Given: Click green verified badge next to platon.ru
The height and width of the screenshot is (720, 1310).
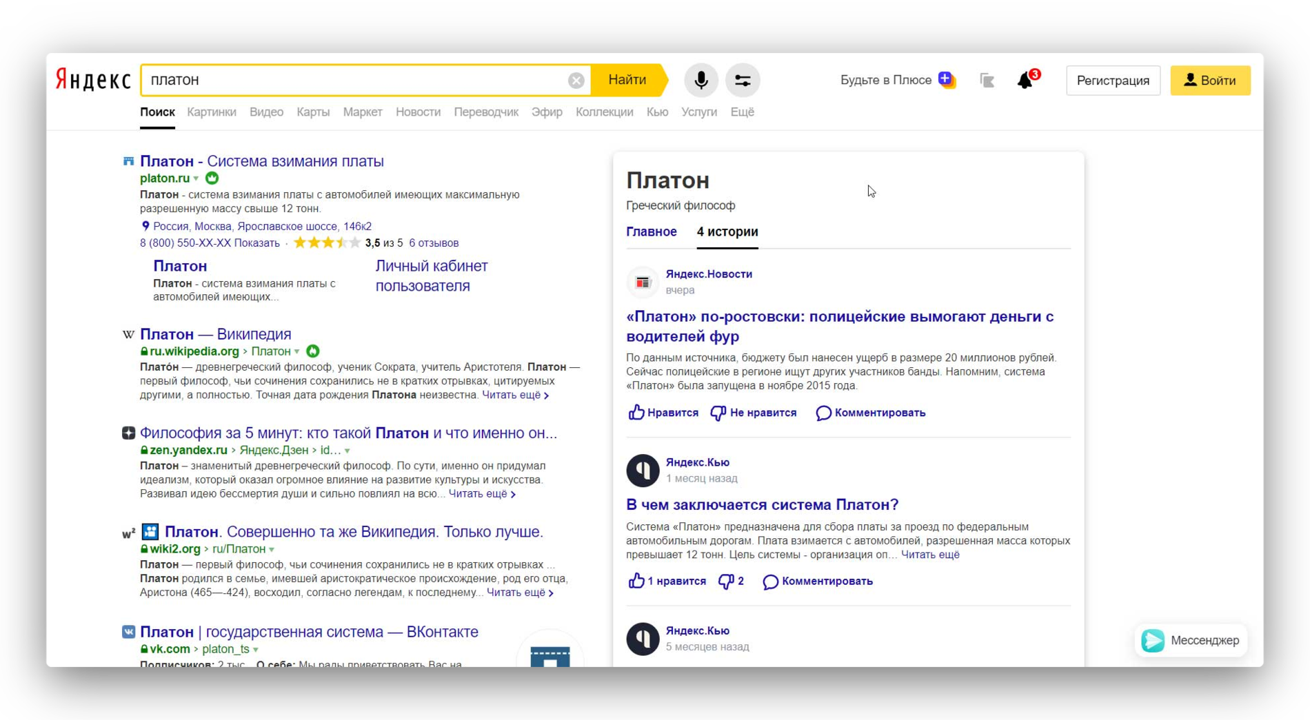Looking at the screenshot, I should pos(212,178).
